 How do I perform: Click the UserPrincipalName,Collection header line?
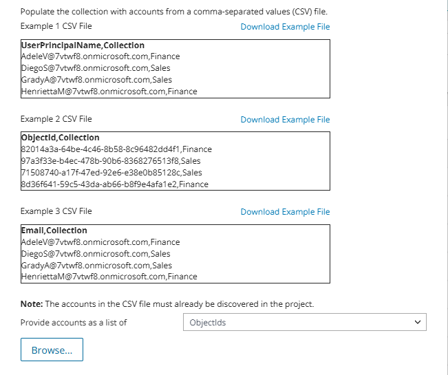(83, 45)
